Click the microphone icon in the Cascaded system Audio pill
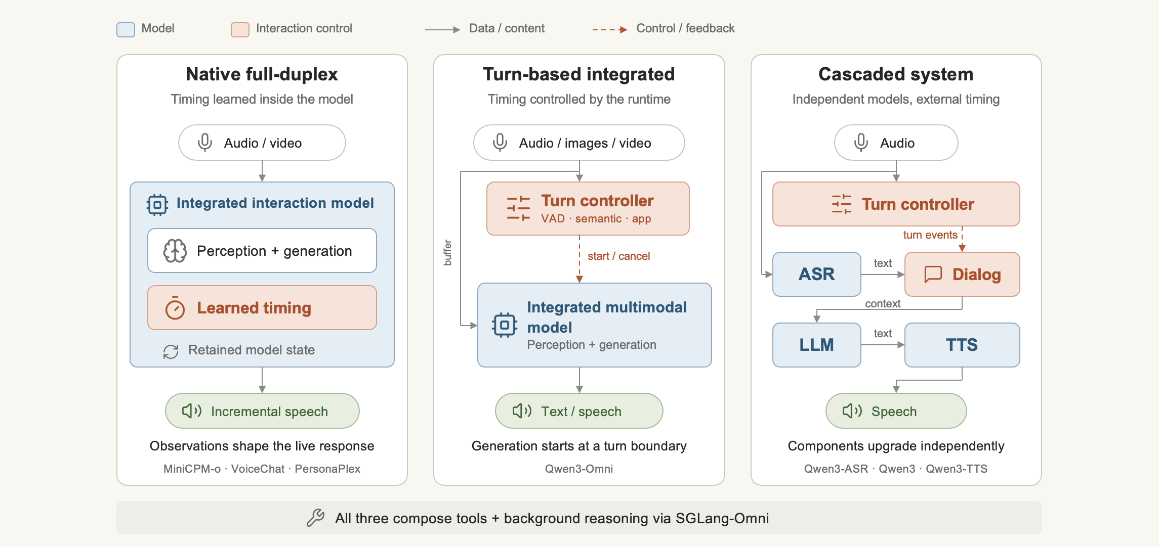 pyautogui.click(x=861, y=143)
